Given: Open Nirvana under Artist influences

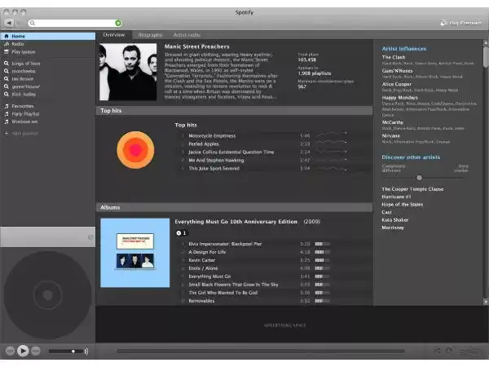Looking at the screenshot, I should pos(390,135).
